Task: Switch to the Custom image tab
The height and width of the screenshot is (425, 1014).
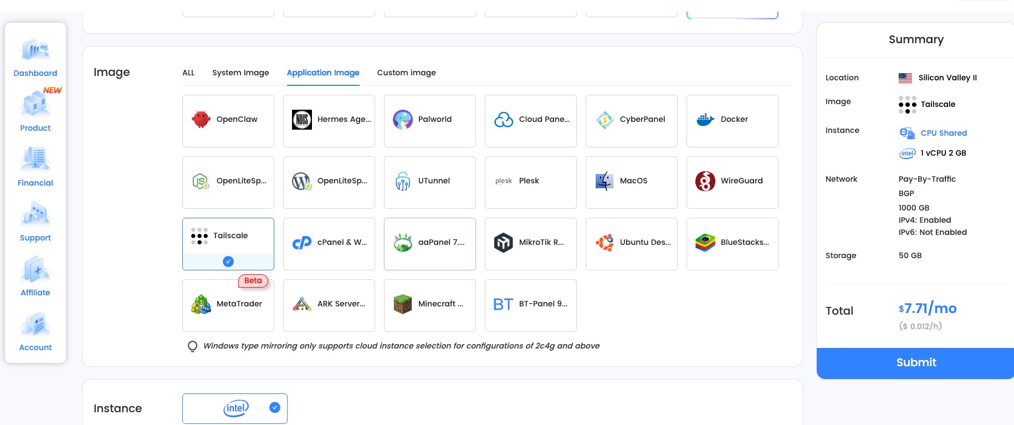Action: tap(406, 73)
